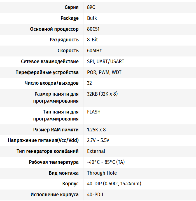
Task: Click the "External" oscillator type value
Action: 96,151
